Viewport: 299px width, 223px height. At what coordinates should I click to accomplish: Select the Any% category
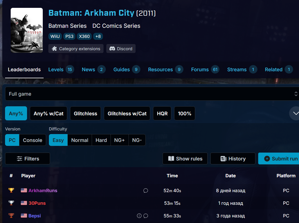tap(16, 114)
